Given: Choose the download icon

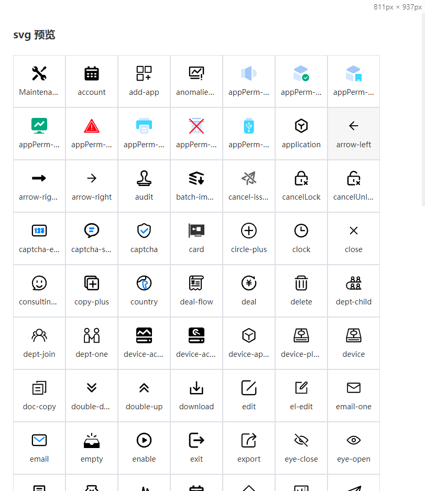Looking at the screenshot, I should (197, 388).
